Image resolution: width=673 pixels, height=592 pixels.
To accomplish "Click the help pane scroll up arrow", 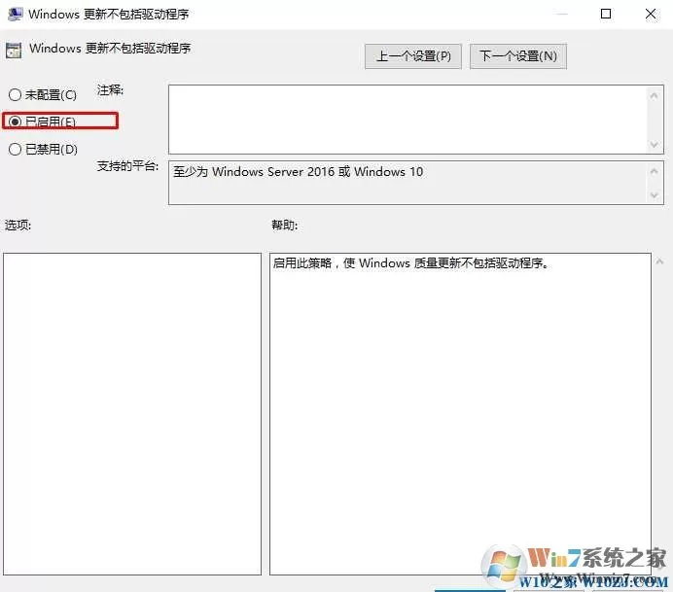I will click(x=659, y=261).
